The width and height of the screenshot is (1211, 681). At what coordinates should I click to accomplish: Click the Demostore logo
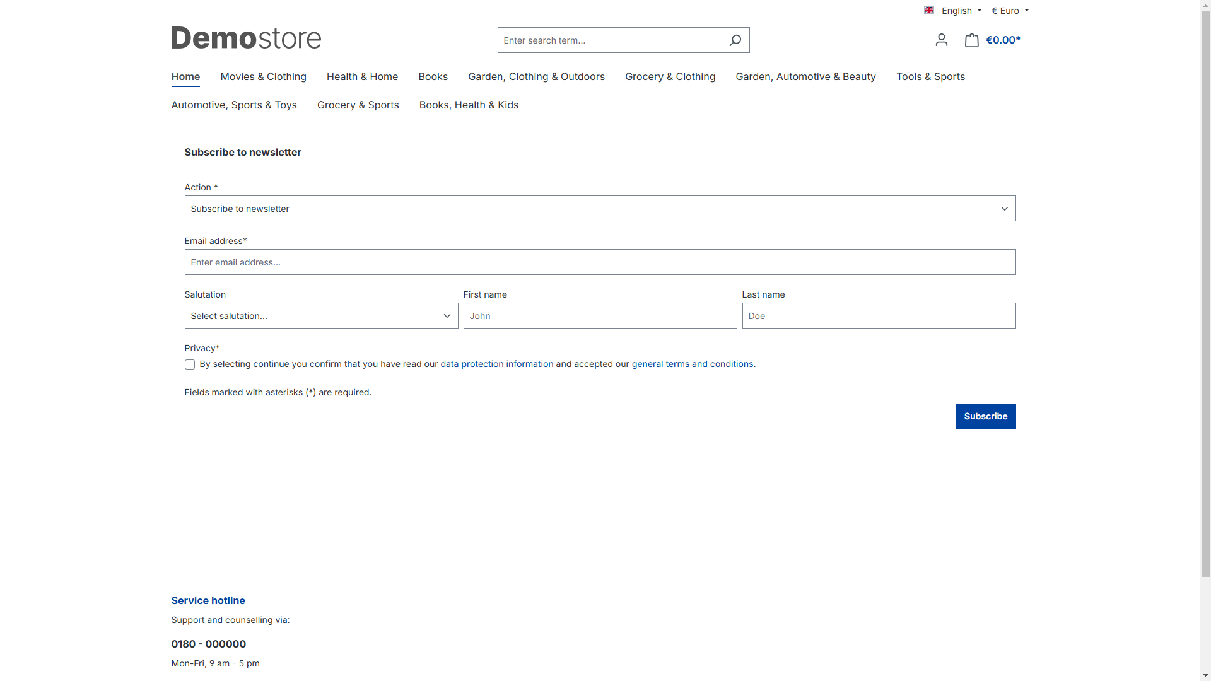click(x=246, y=38)
